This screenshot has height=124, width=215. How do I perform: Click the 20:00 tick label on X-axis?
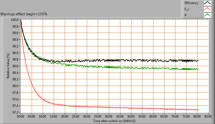coord(65,117)
